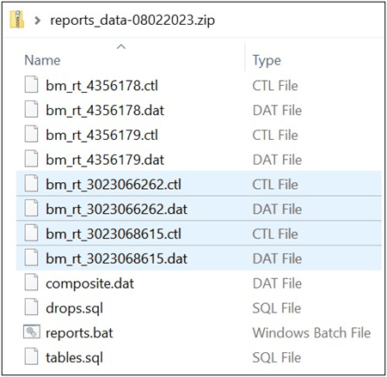This screenshot has width=387, height=377.
Task: Sort files by the Type column header
Action: (267, 61)
